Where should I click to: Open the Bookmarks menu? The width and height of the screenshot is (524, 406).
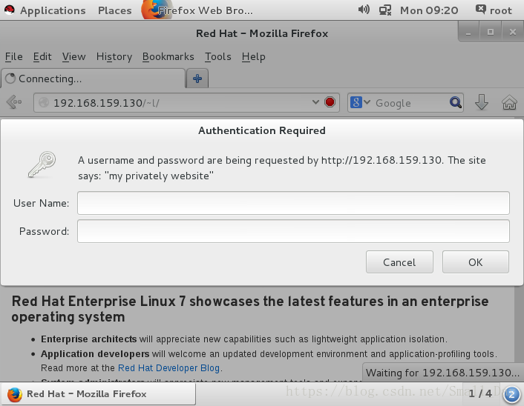[168, 57]
